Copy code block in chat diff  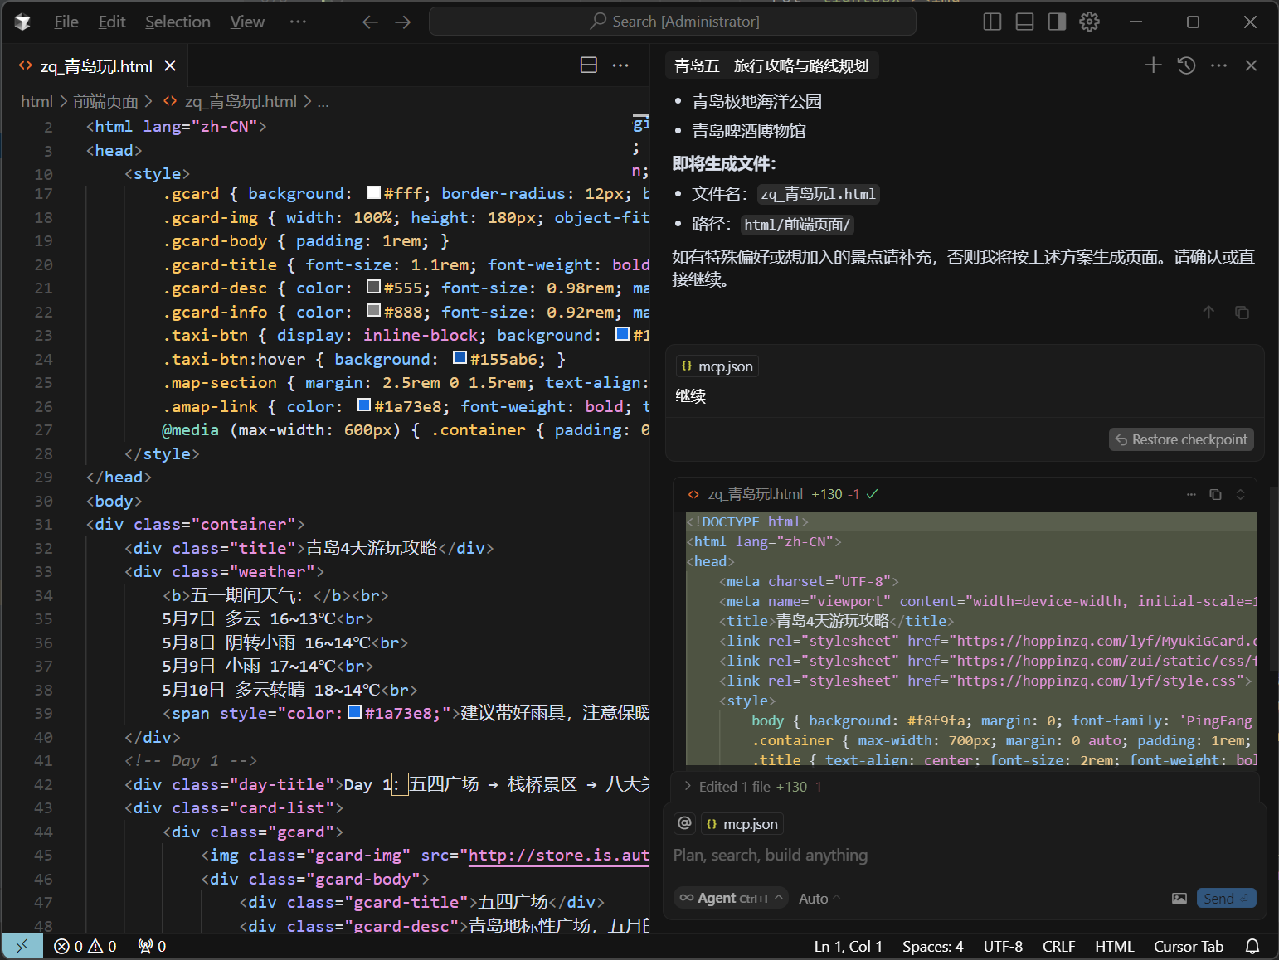pos(1215,494)
